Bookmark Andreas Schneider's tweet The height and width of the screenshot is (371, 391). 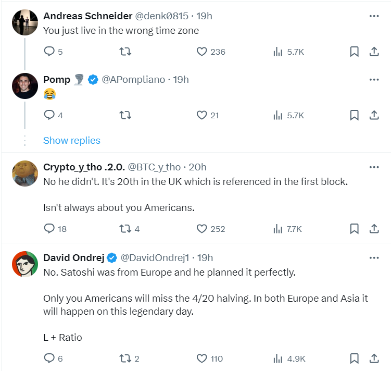pos(354,52)
